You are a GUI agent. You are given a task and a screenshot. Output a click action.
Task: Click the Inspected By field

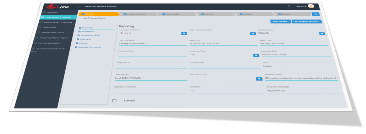152,66
